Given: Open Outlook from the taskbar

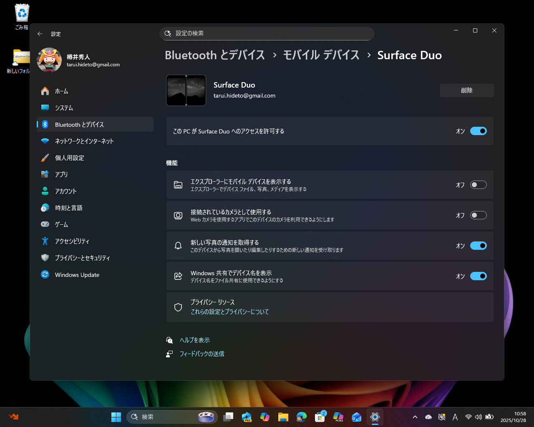Looking at the screenshot, I should (x=357, y=417).
